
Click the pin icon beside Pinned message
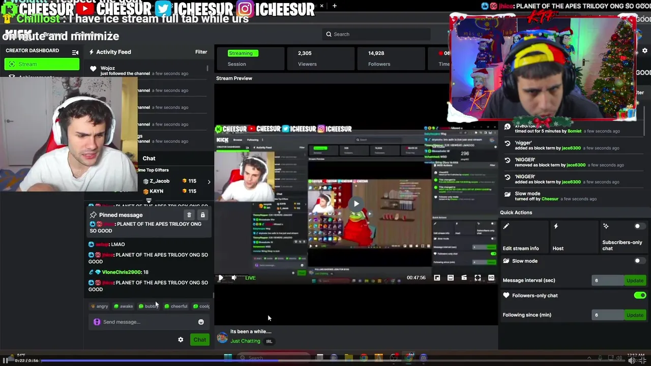pos(93,215)
